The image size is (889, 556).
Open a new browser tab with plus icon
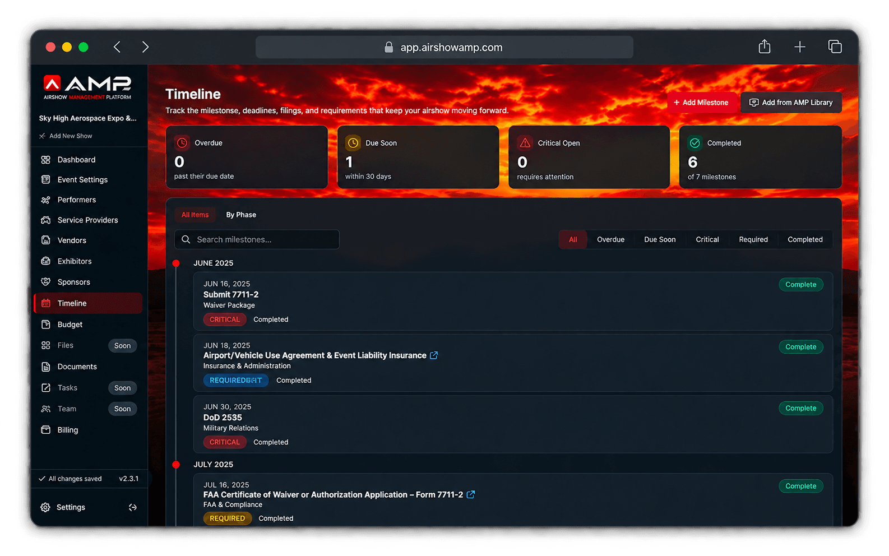pyautogui.click(x=800, y=47)
